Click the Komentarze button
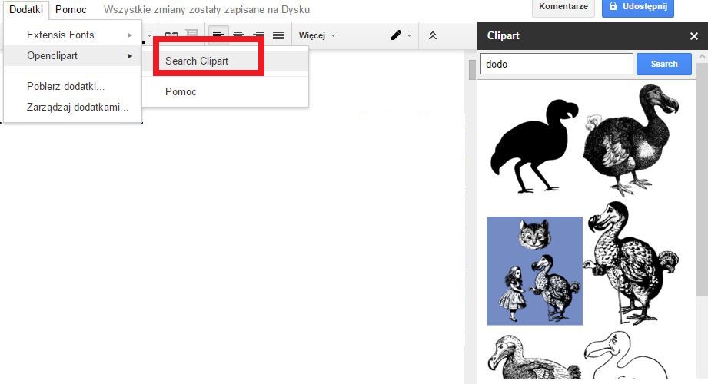This screenshot has width=708, height=384. coord(563,7)
